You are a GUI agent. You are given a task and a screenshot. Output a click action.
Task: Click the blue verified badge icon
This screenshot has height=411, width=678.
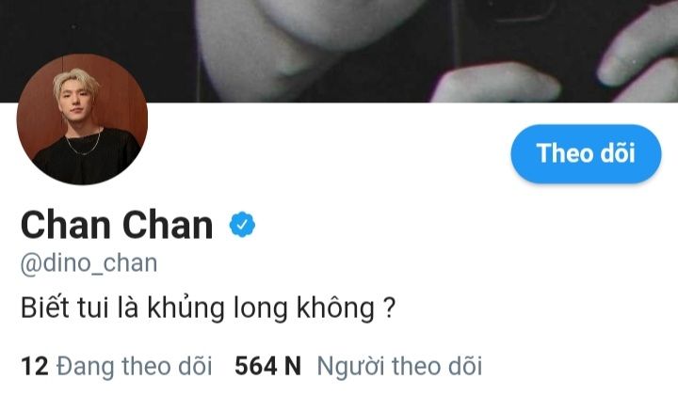pyautogui.click(x=242, y=225)
